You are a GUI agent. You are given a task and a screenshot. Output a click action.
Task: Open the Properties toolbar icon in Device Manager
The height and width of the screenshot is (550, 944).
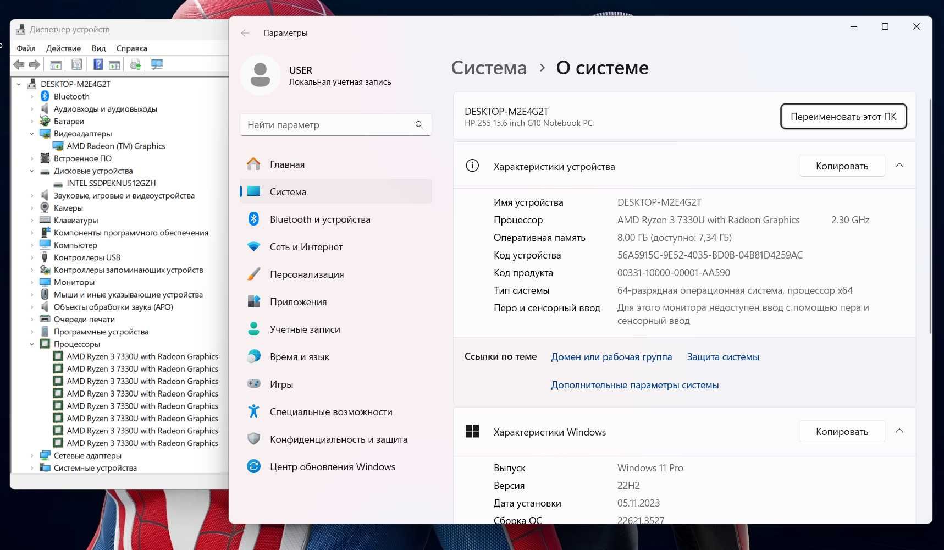pos(77,65)
